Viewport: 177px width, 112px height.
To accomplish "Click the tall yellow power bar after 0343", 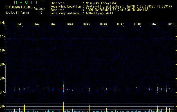I will pyautogui.click(x=63, y=107).
